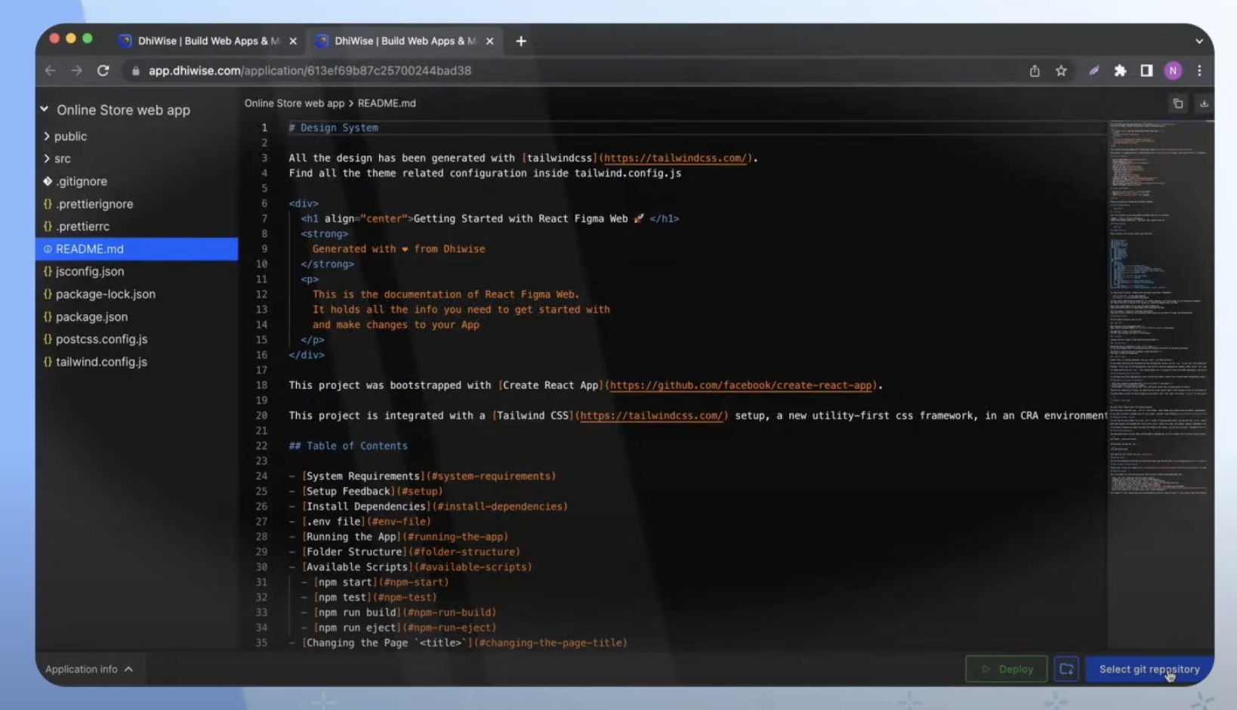Click the folder sync icon next to Deploy
This screenshot has height=710, width=1237.
[x=1066, y=668]
